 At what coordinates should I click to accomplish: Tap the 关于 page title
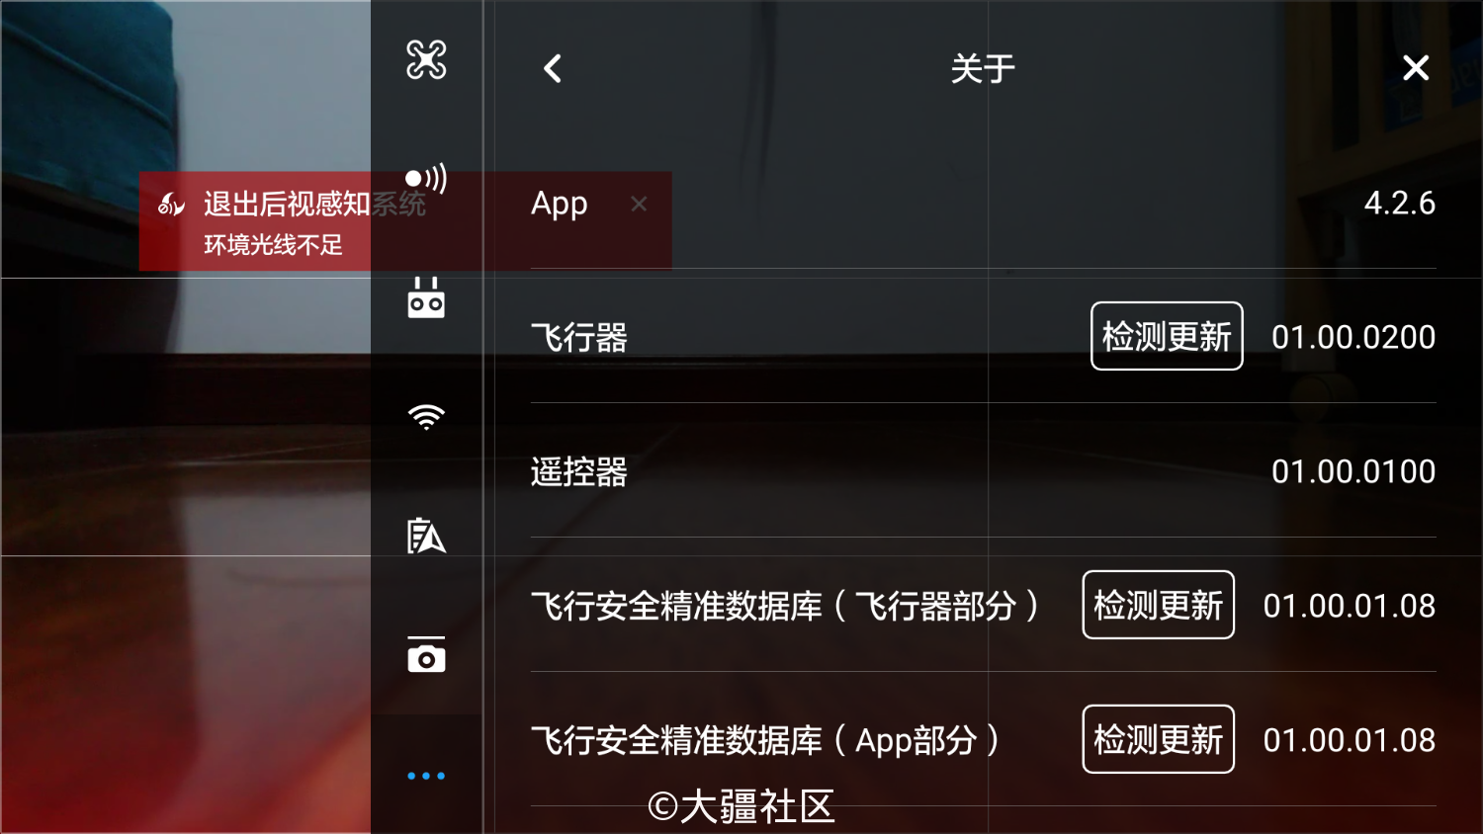(x=983, y=68)
